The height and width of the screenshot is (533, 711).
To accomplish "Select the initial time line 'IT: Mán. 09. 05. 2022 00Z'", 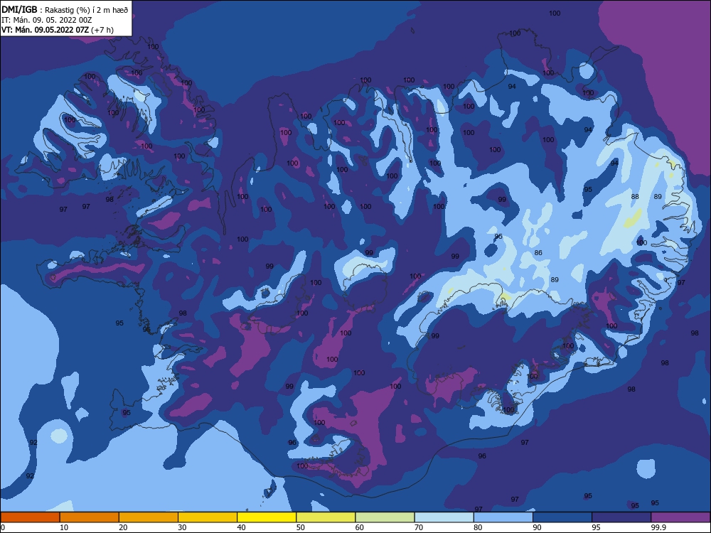I will pos(47,20).
